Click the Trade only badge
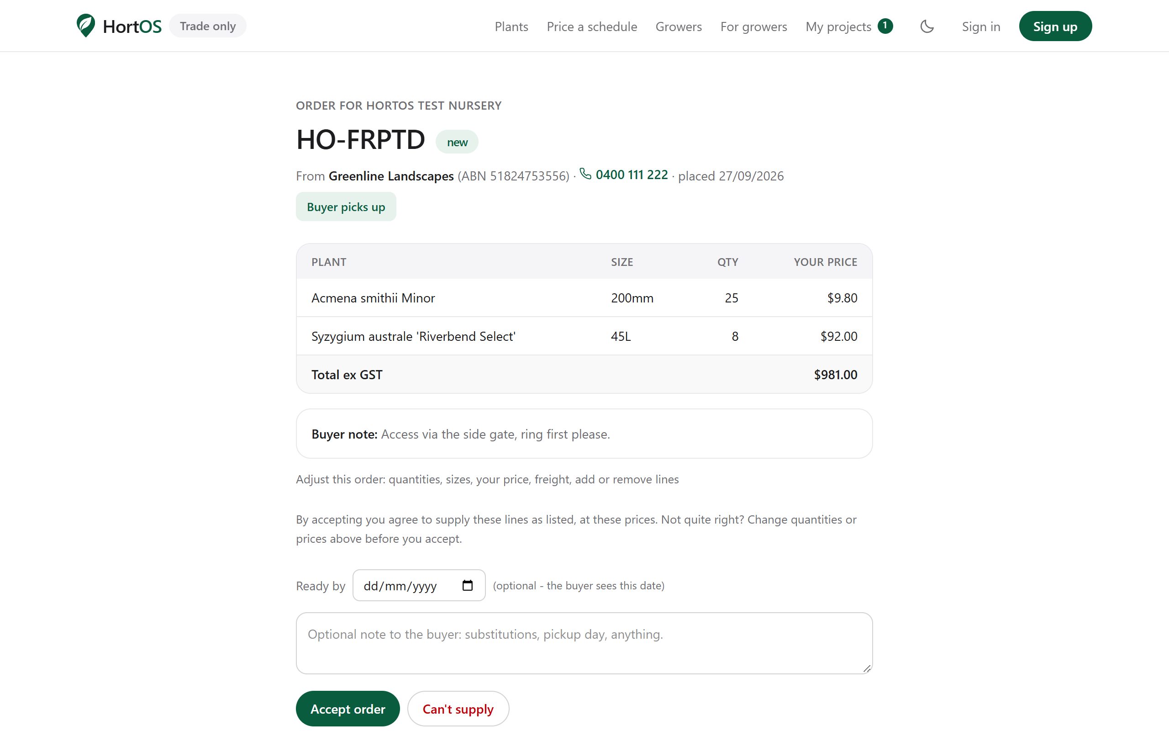 point(208,26)
